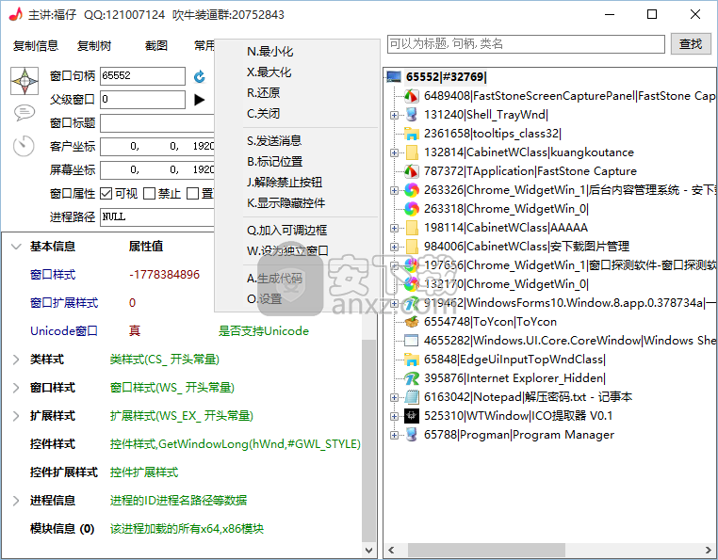This screenshot has height=560, width=718.
Task: Click the blue refresh icon beside window handle
Action: pyautogui.click(x=199, y=76)
